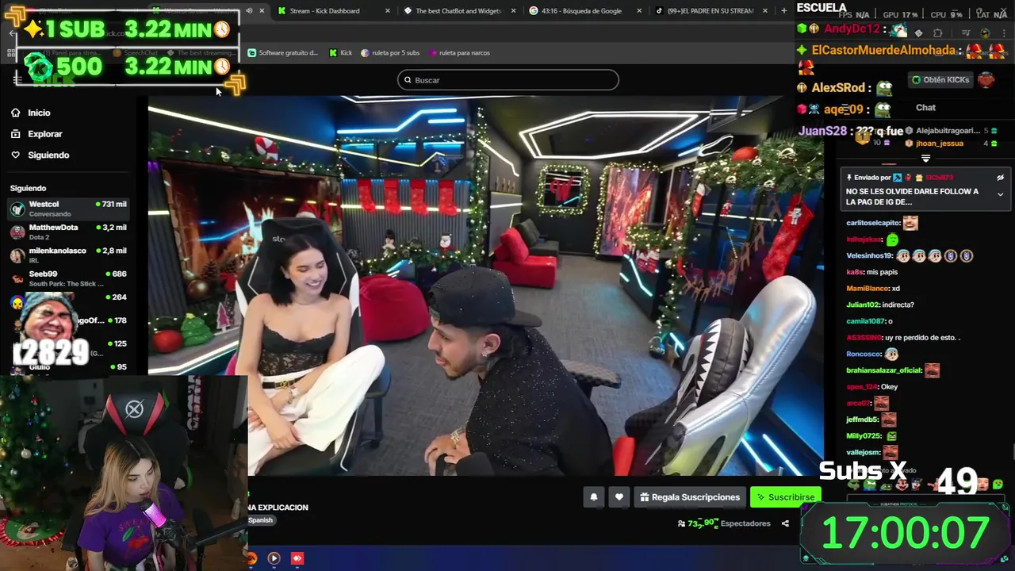Open the Explorar sidebar item
This screenshot has height=571, width=1015.
pyautogui.click(x=44, y=134)
